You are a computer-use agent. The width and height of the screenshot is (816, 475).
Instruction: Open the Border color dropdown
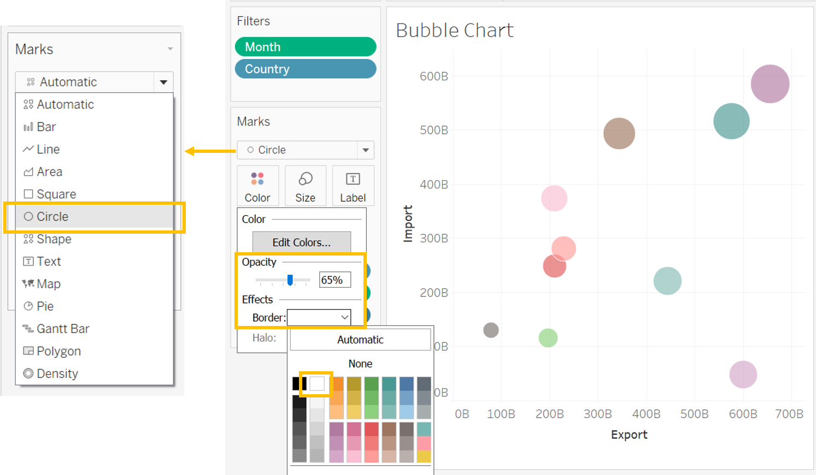pos(319,317)
